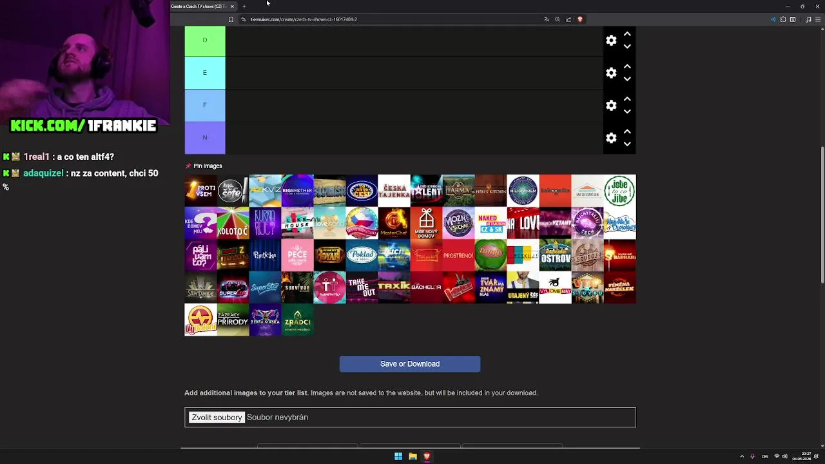Select the Ostrov show image

point(555,255)
